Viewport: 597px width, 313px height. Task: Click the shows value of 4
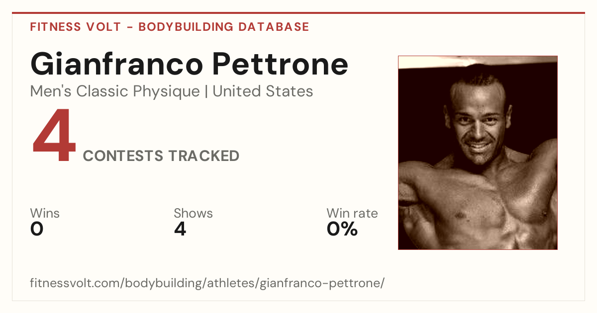click(x=180, y=229)
